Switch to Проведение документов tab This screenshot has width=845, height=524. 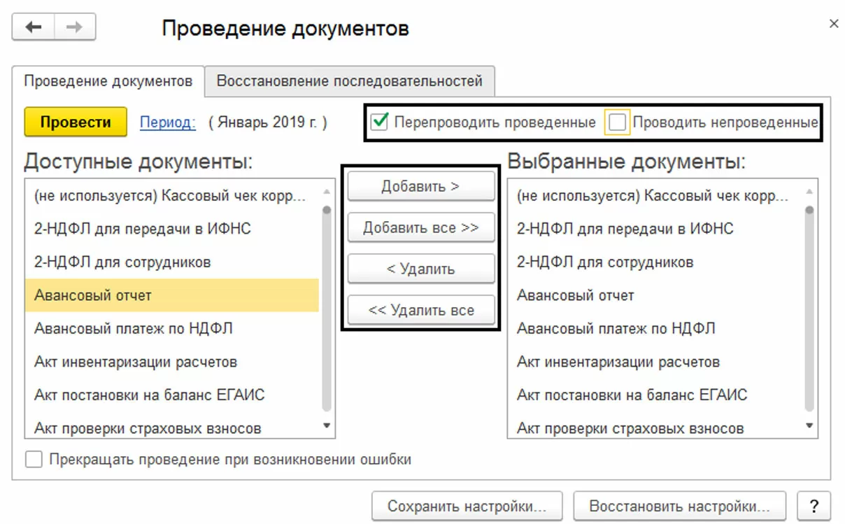tap(108, 81)
